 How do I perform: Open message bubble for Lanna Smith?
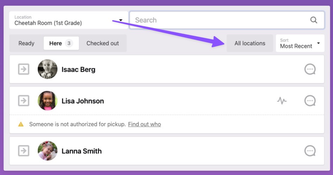coord(310,151)
